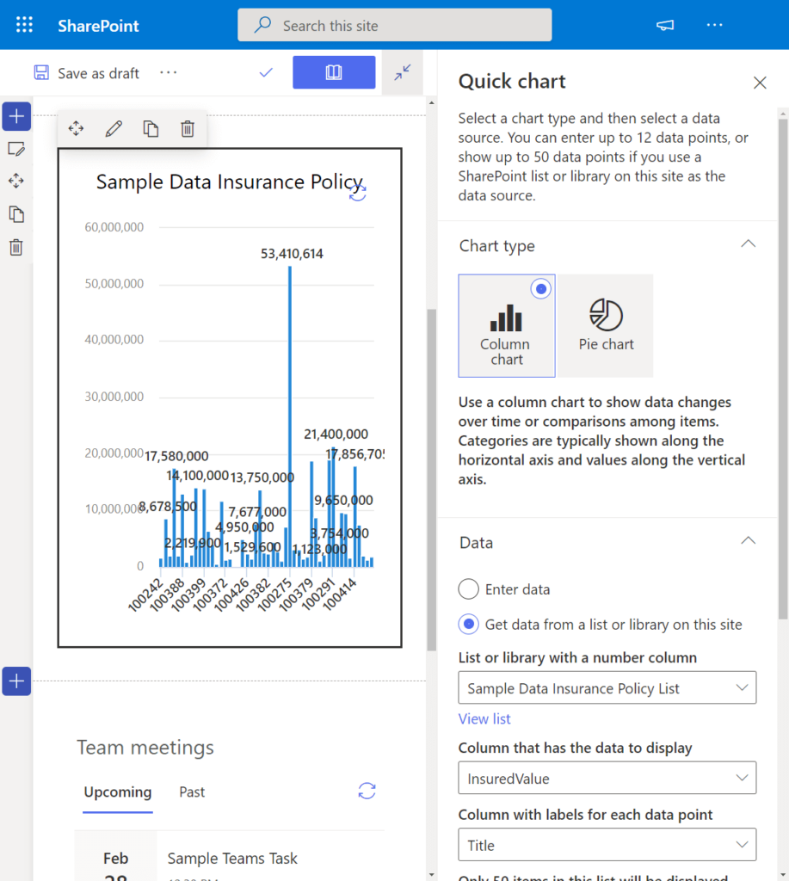Open the InsuredValue column dropdown
The image size is (789, 881).
[x=607, y=778]
